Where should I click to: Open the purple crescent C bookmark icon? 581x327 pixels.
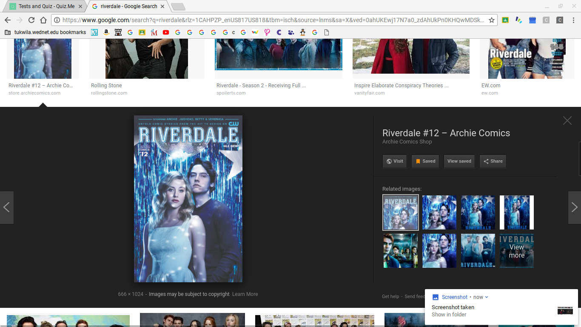tap(279, 32)
